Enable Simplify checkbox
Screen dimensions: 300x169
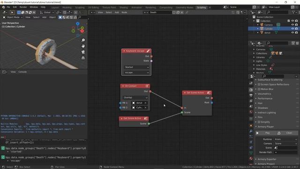point(259,122)
